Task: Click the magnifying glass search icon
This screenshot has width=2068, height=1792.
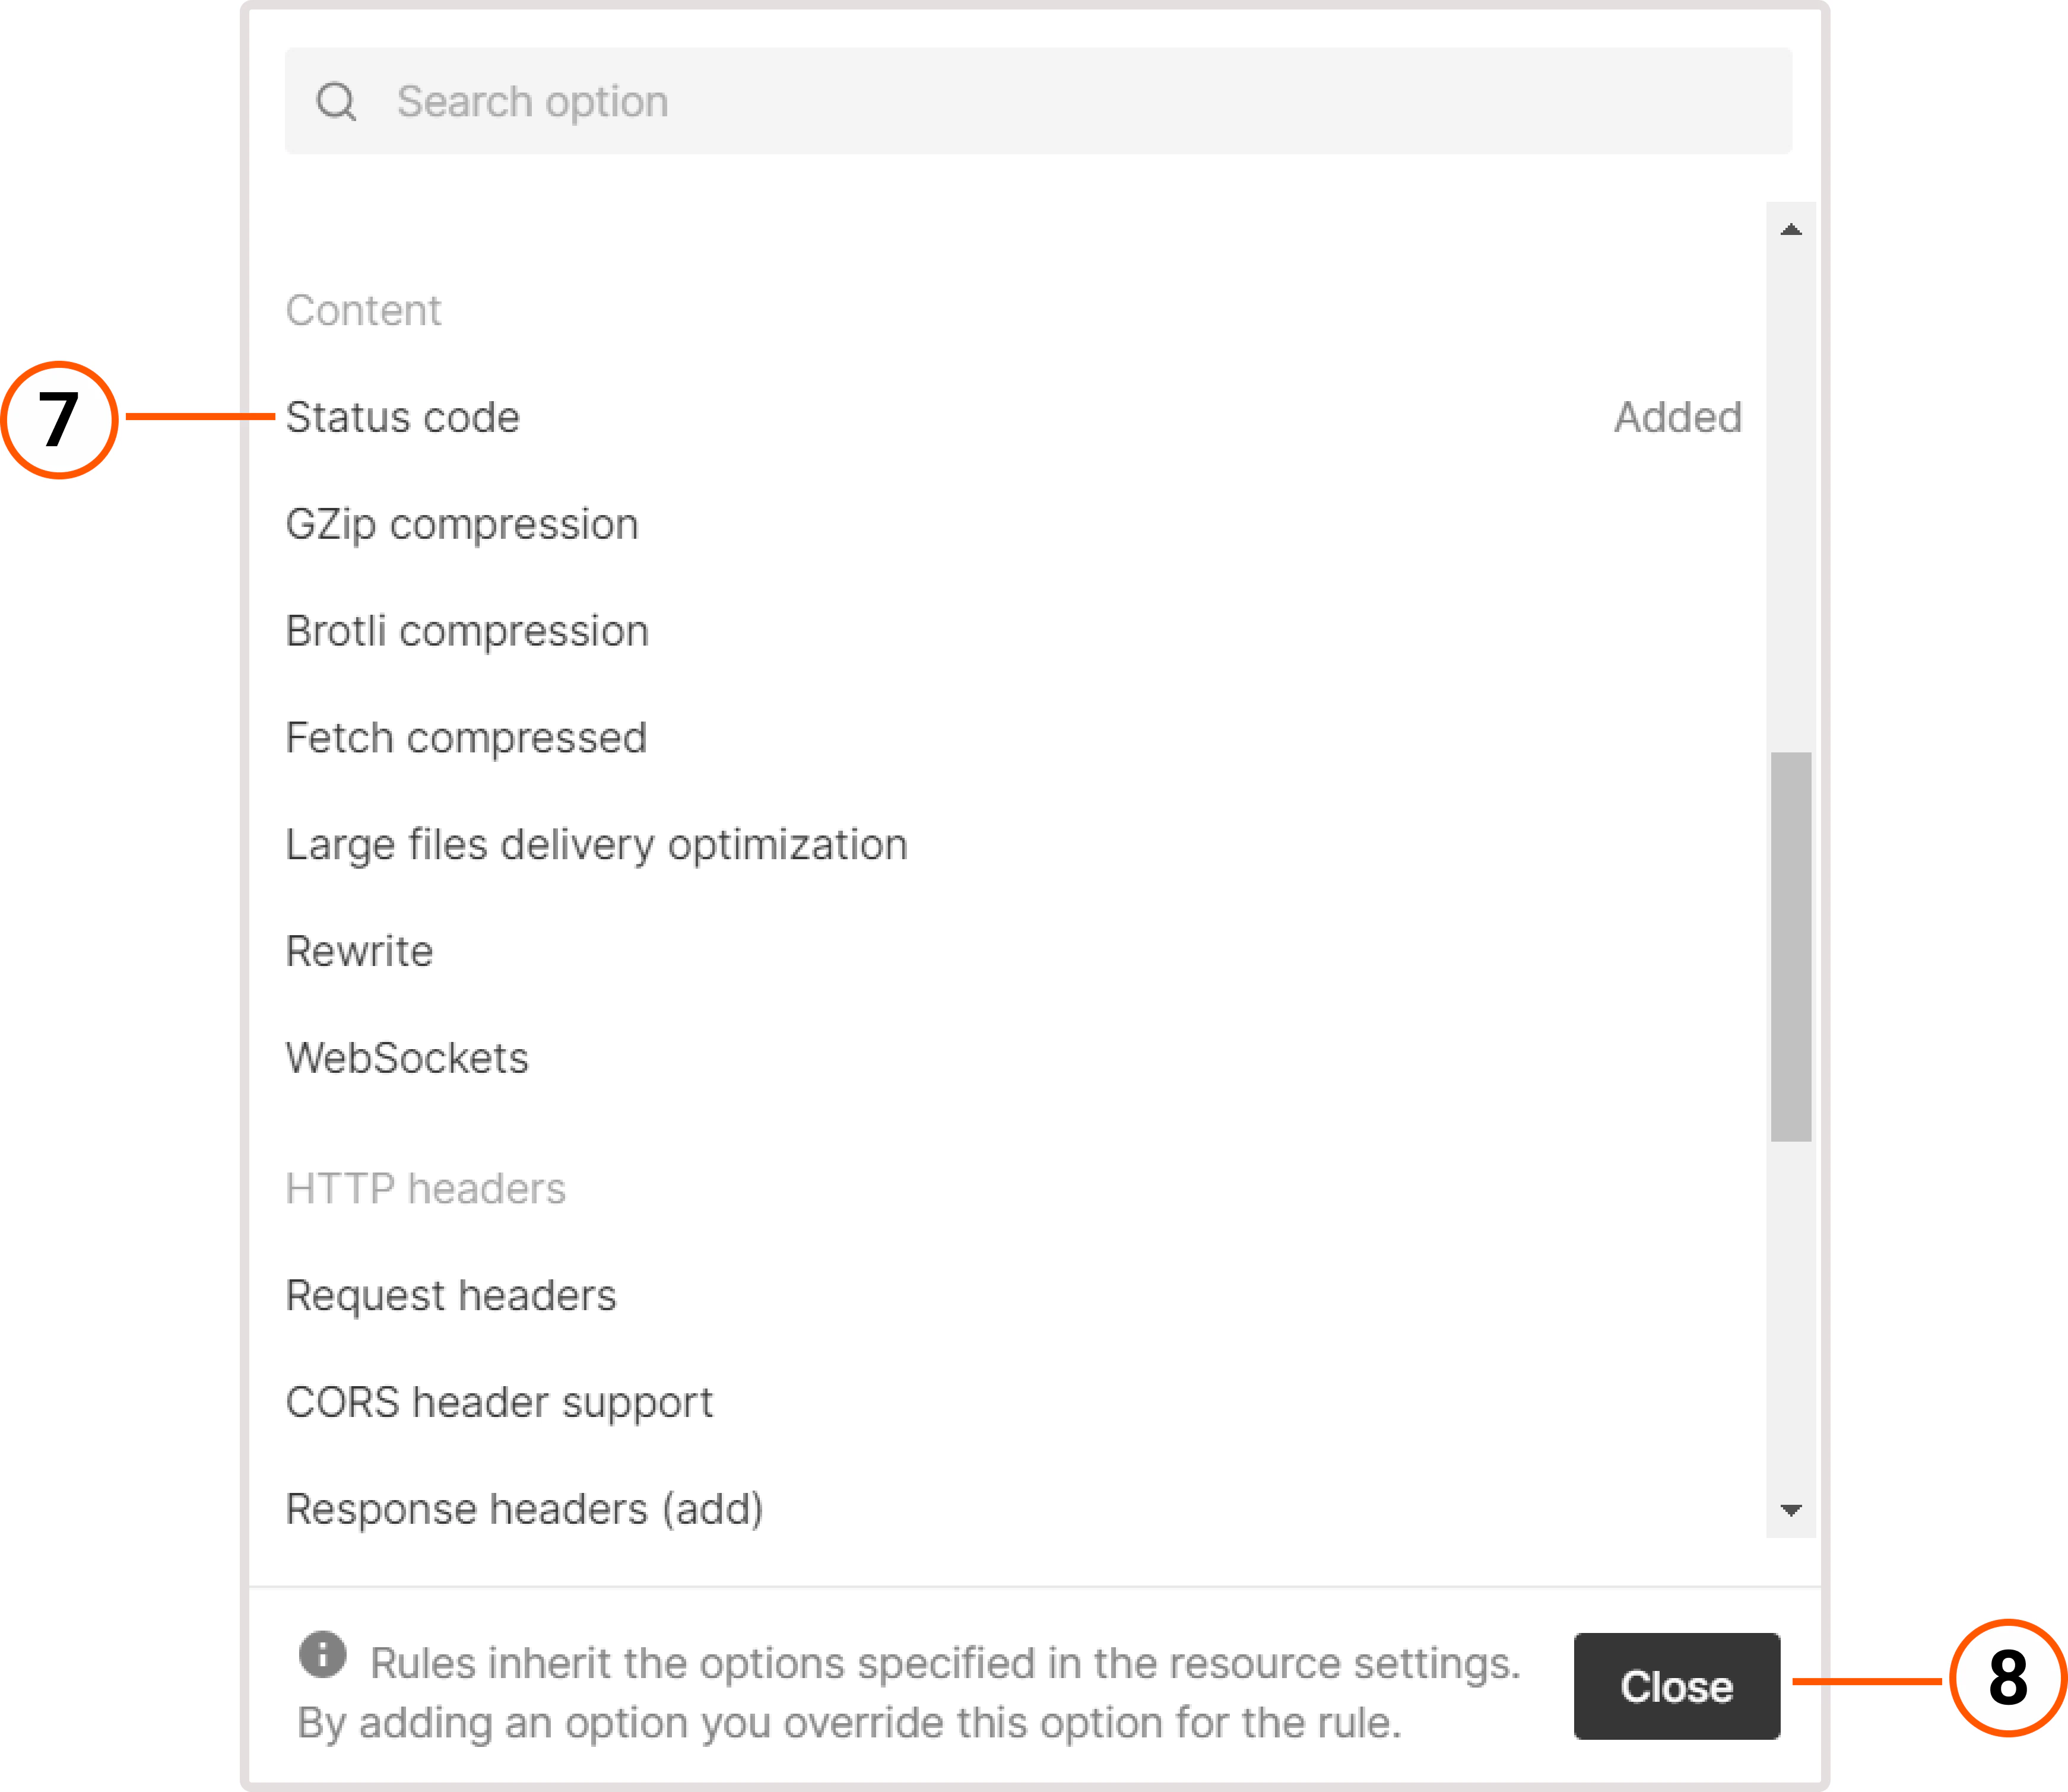Action: point(337,101)
